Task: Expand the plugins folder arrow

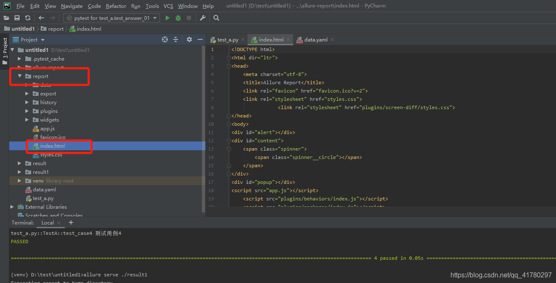Action: pos(27,111)
